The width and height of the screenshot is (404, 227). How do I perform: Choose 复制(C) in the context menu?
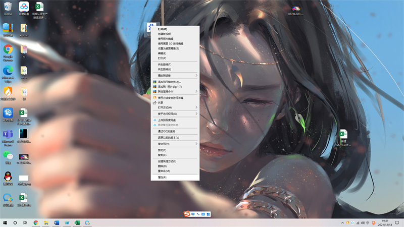point(175,155)
